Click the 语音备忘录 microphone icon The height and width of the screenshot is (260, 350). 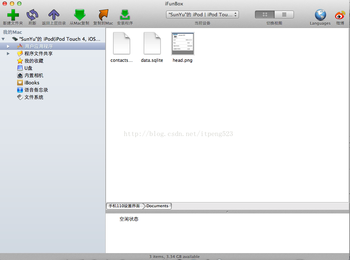point(20,90)
